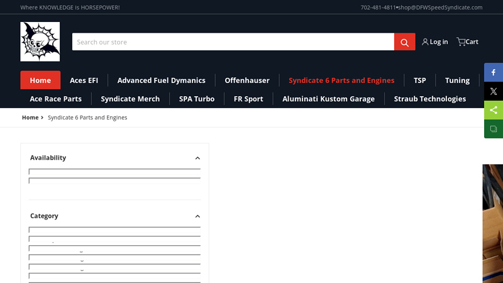
Task: Click the red Home navigation button
Action: tap(40, 80)
